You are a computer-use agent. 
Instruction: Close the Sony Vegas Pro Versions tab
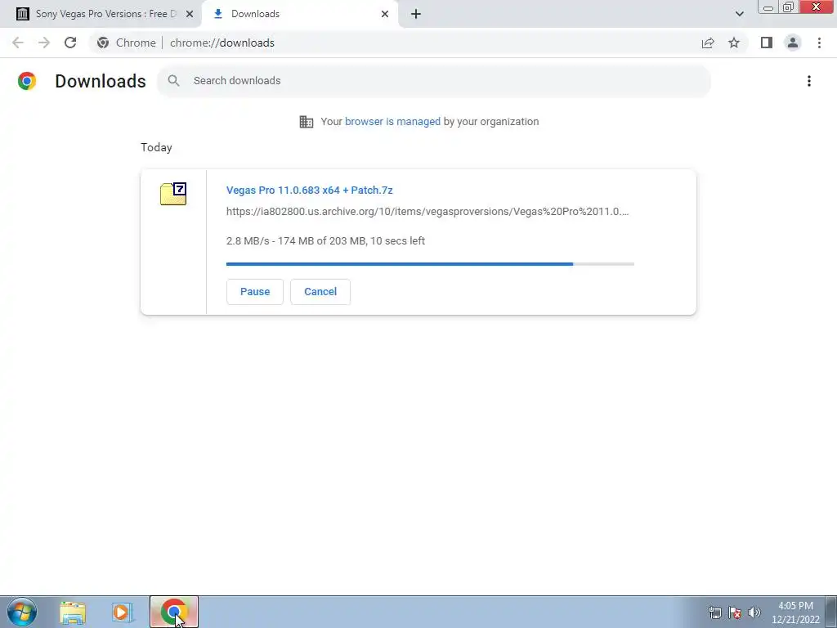click(x=190, y=14)
